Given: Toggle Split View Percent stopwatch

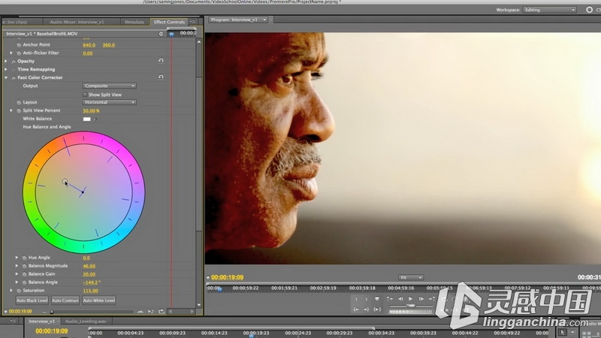Looking at the screenshot, I should (x=19, y=110).
